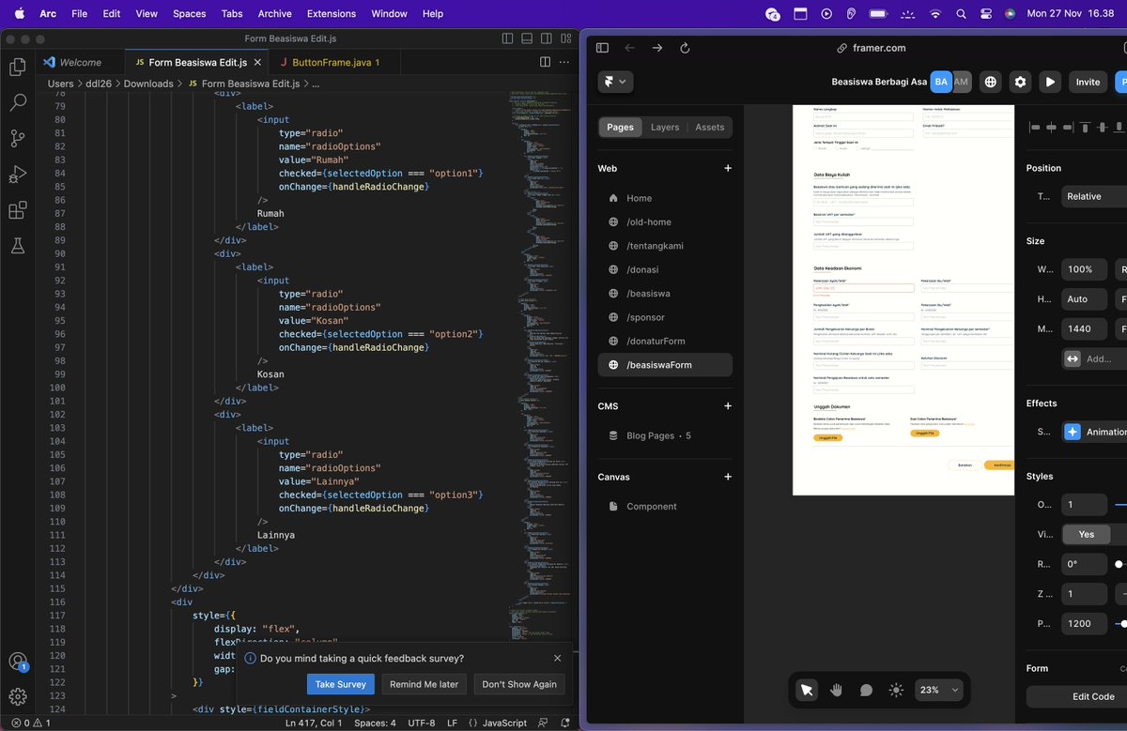Adjust the Rotation slider handle
1127x731 pixels.
(x=1119, y=565)
